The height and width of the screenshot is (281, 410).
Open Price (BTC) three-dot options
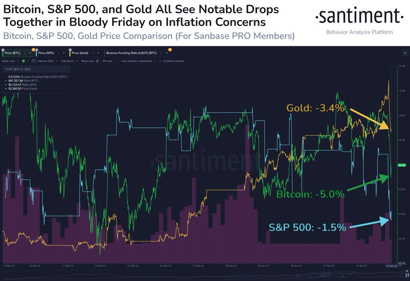25,53
